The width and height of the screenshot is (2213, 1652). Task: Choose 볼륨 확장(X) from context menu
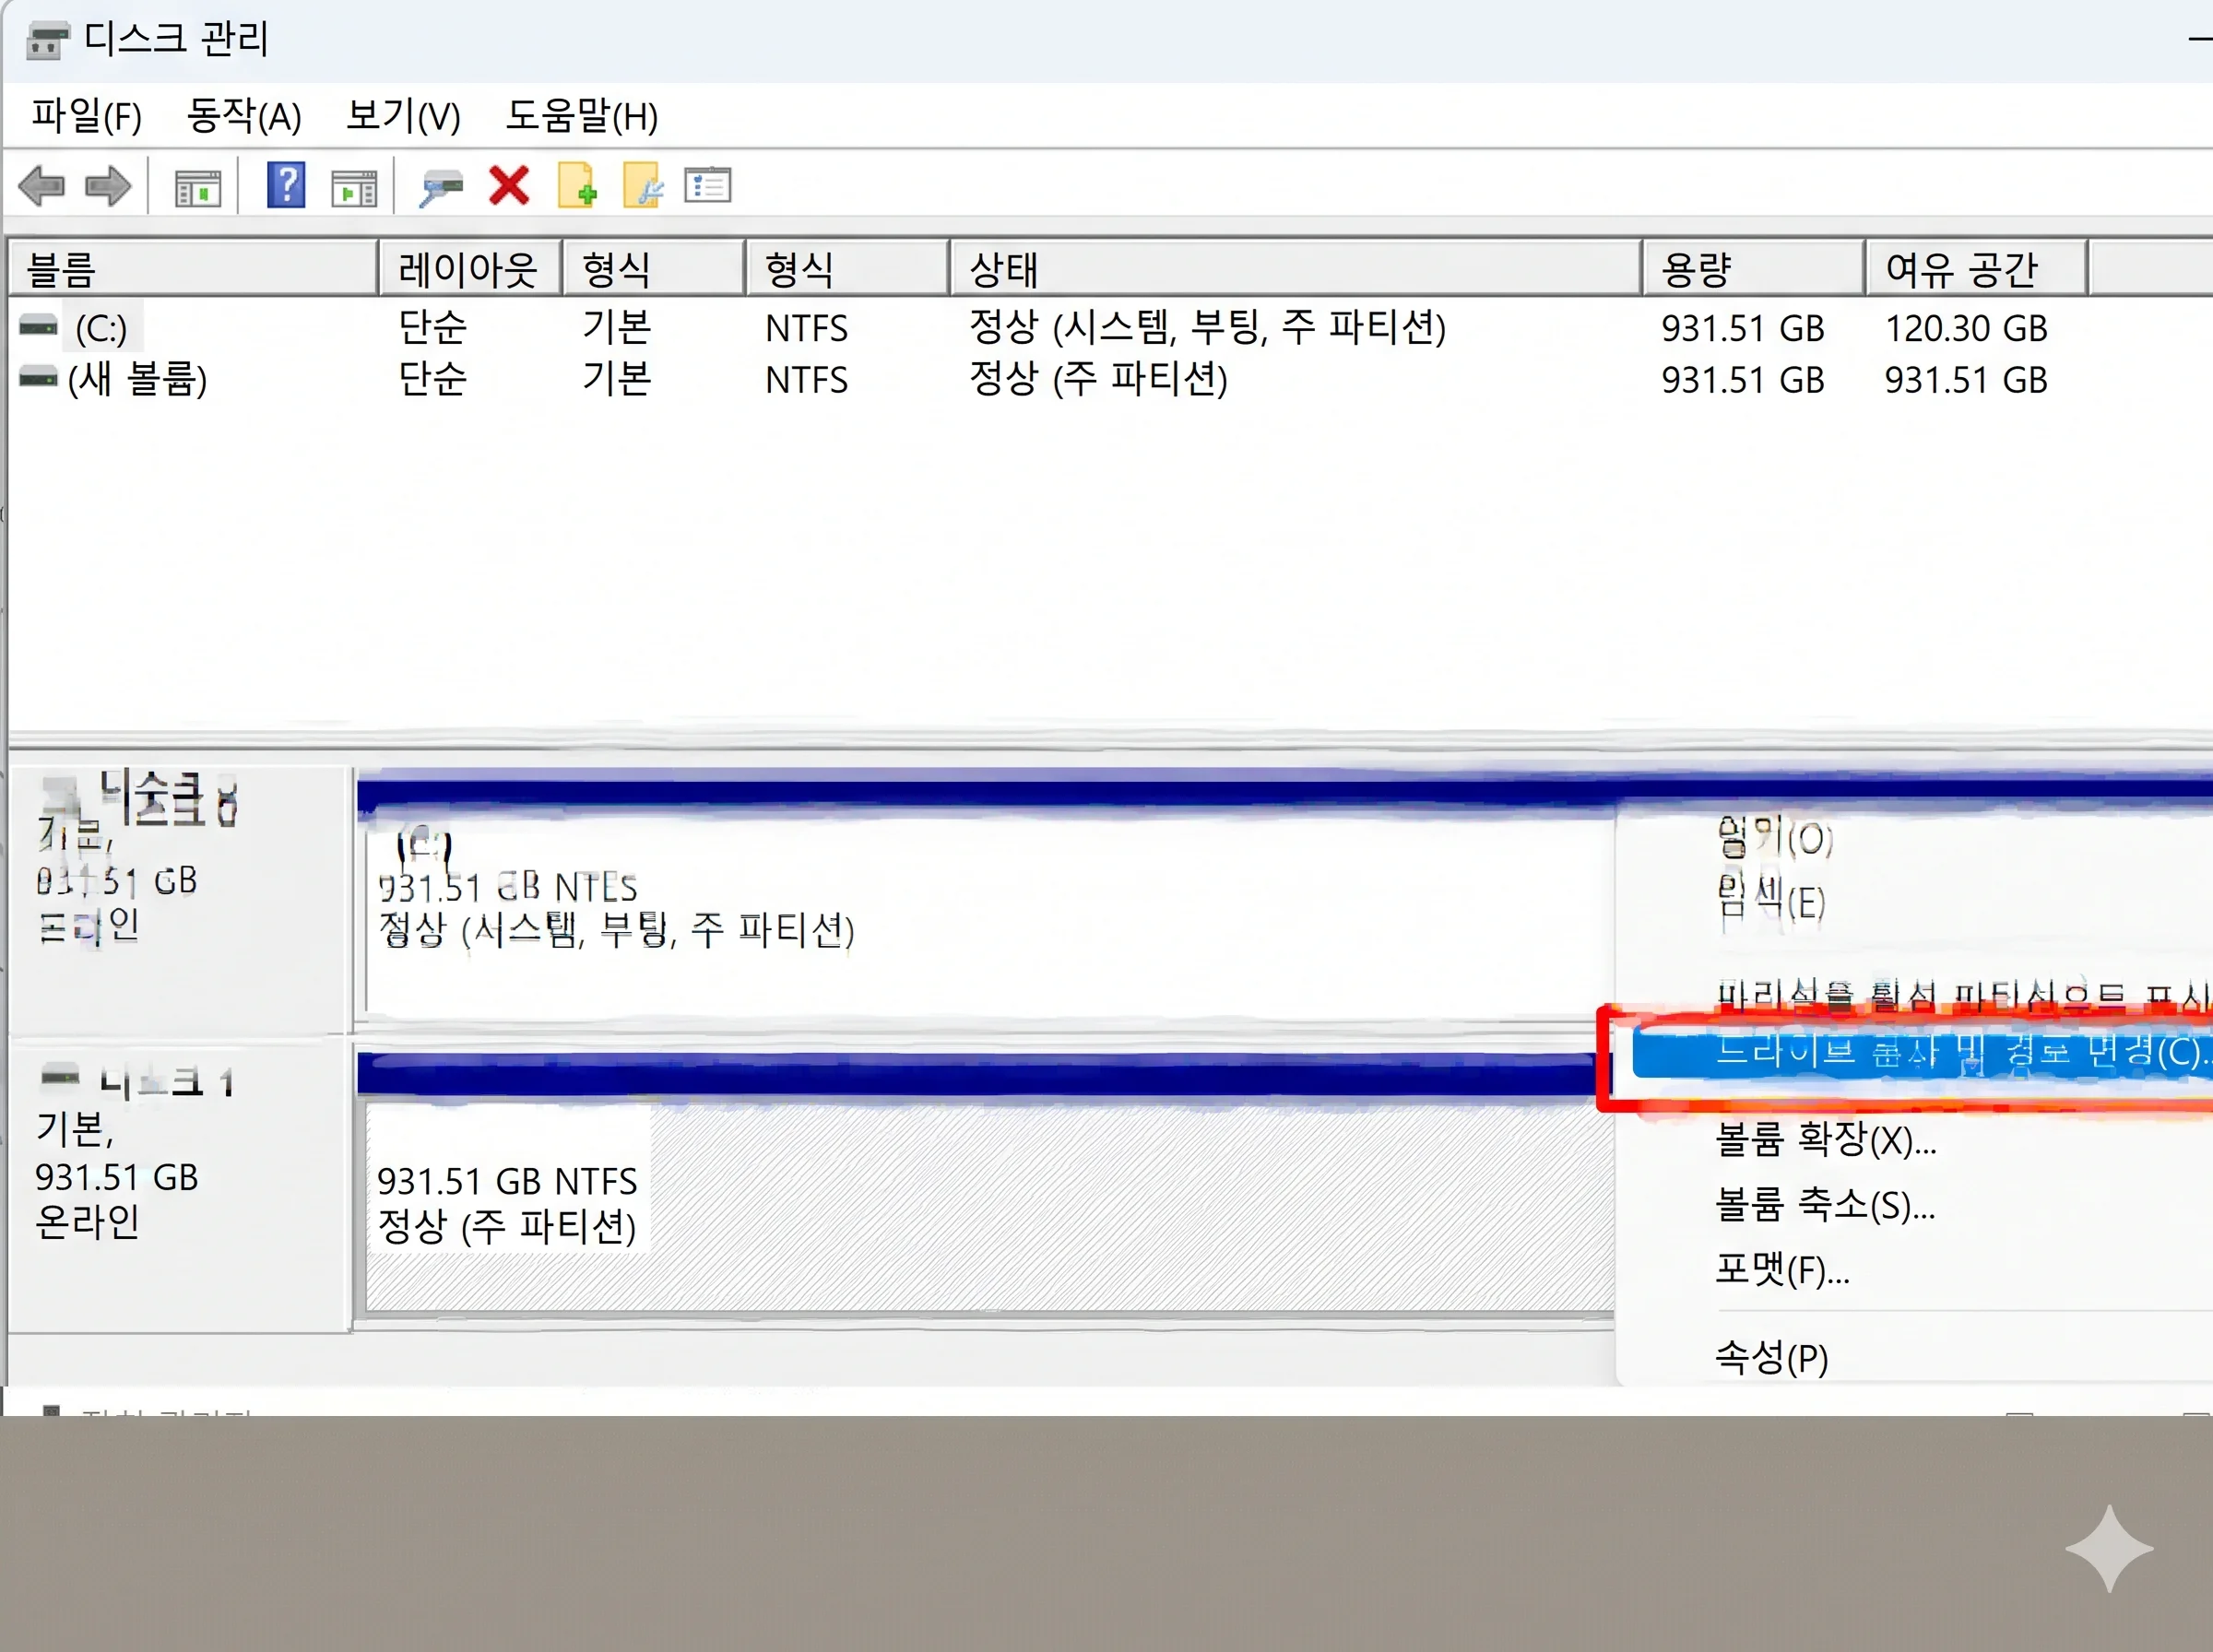click(x=1826, y=1139)
